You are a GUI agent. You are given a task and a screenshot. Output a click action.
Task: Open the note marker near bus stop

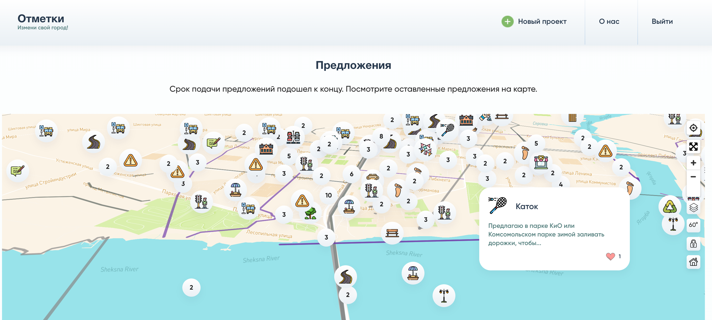click(214, 143)
